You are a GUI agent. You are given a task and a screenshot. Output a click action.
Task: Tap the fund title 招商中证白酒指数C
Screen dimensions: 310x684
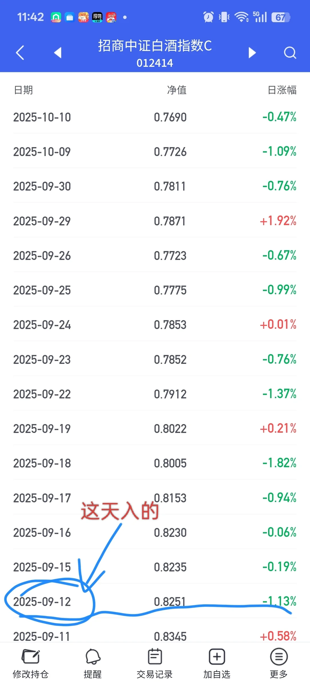point(155,46)
